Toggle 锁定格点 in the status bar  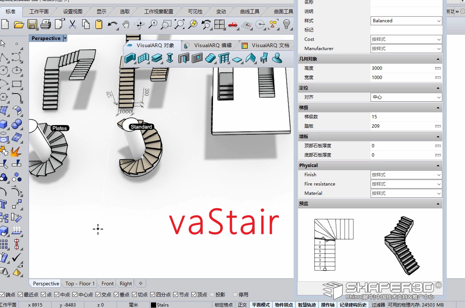tap(224, 305)
